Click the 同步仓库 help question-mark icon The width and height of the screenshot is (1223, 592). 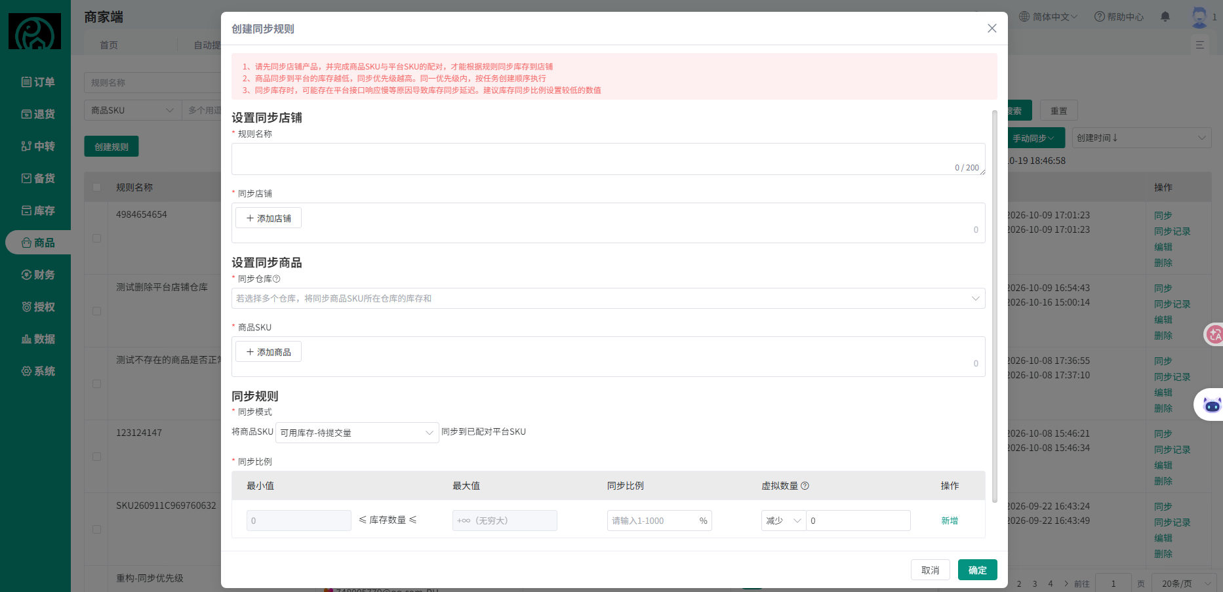(x=276, y=279)
